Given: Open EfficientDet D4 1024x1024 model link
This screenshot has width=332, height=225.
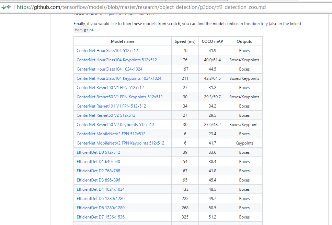Looking at the screenshot, I should [101, 189].
